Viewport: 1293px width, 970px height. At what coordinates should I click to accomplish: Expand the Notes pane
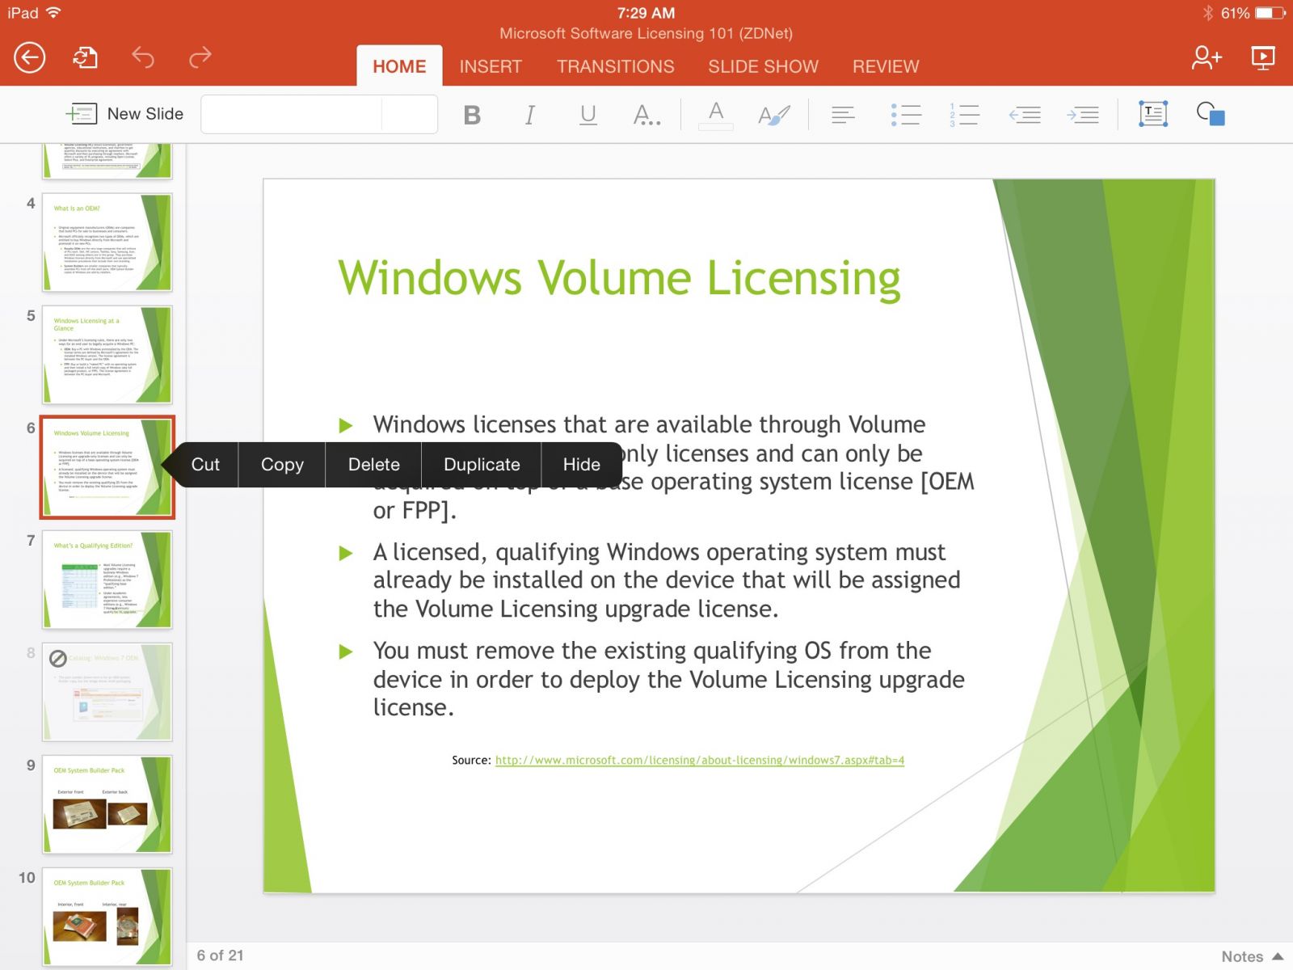[x=1252, y=956]
